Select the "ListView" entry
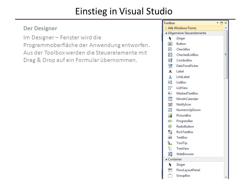The image size is (252, 189). pyautogui.click(x=182, y=88)
